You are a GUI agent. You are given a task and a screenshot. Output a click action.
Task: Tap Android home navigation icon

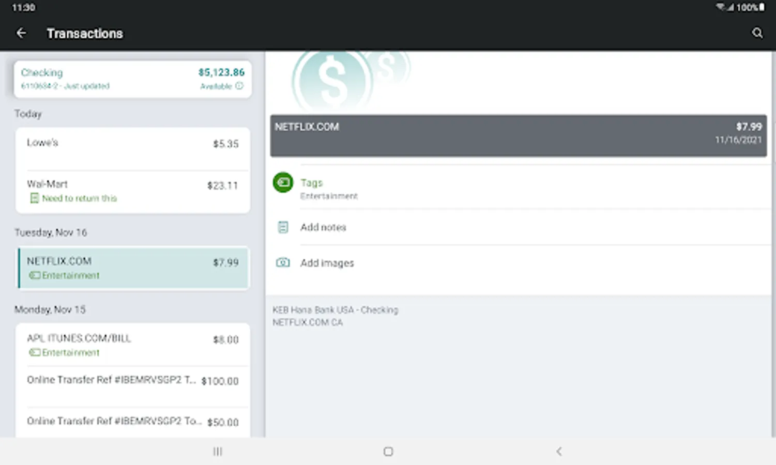tap(388, 452)
